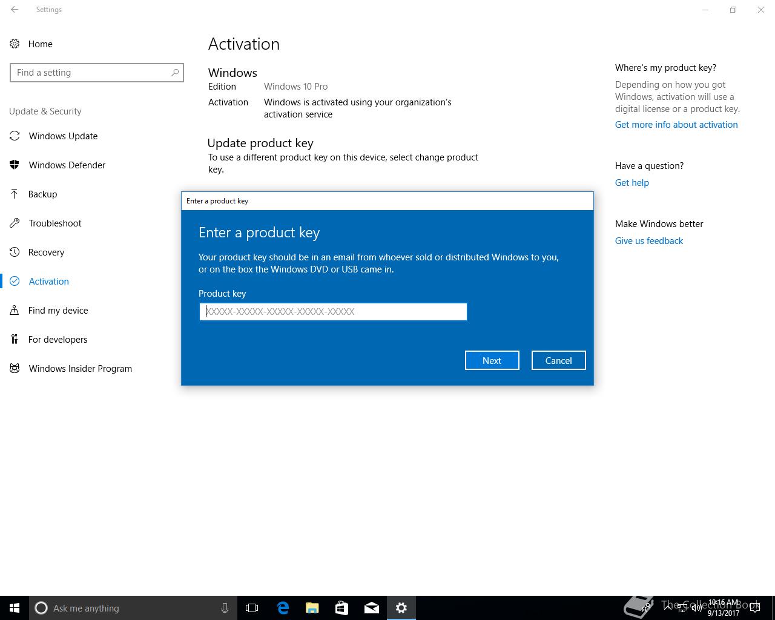The width and height of the screenshot is (775, 620).
Task: Minimize the Settings window
Action: click(705, 10)
